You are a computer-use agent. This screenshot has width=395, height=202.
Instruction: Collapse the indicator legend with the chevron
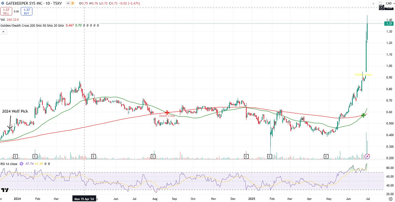tap(3, 32)
